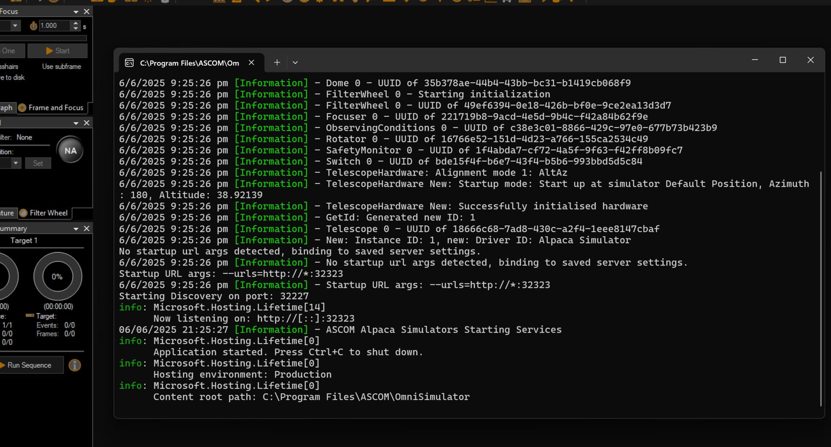Open the terminal profile dropdown chevron
Viewport: 831px width, 447px height.
coord(295,63)
